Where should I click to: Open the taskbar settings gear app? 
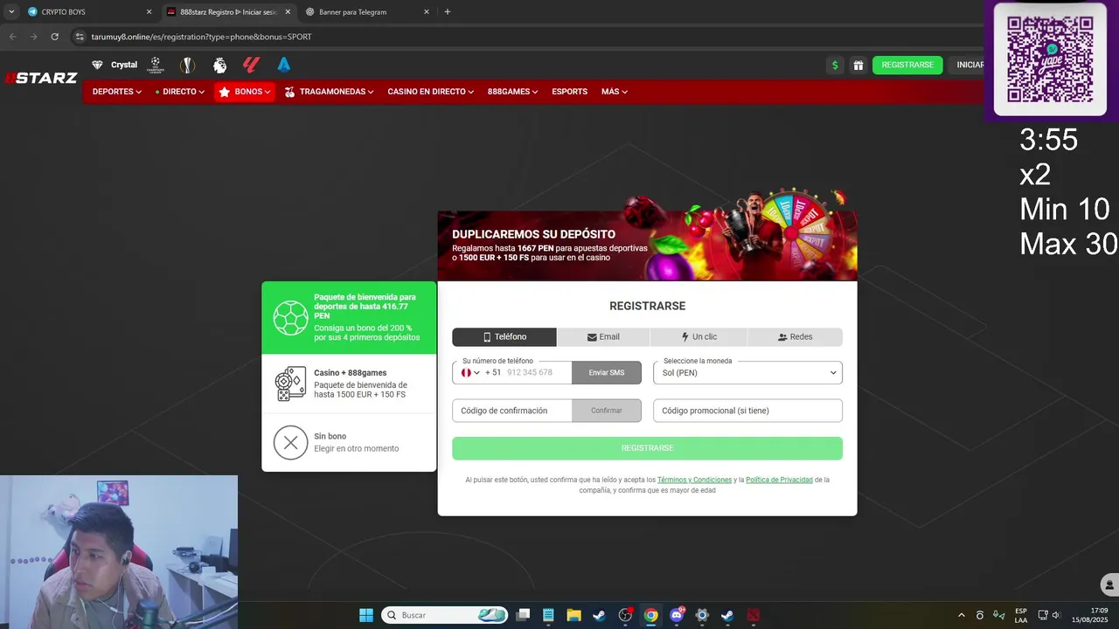coord(702,615)
